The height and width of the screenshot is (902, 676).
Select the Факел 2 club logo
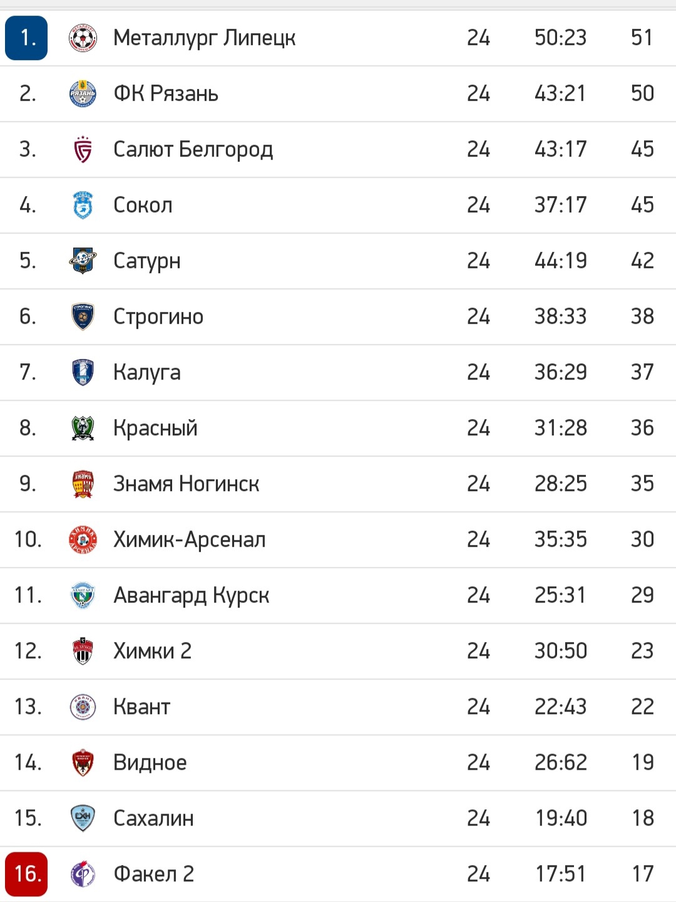pos(83,874)
